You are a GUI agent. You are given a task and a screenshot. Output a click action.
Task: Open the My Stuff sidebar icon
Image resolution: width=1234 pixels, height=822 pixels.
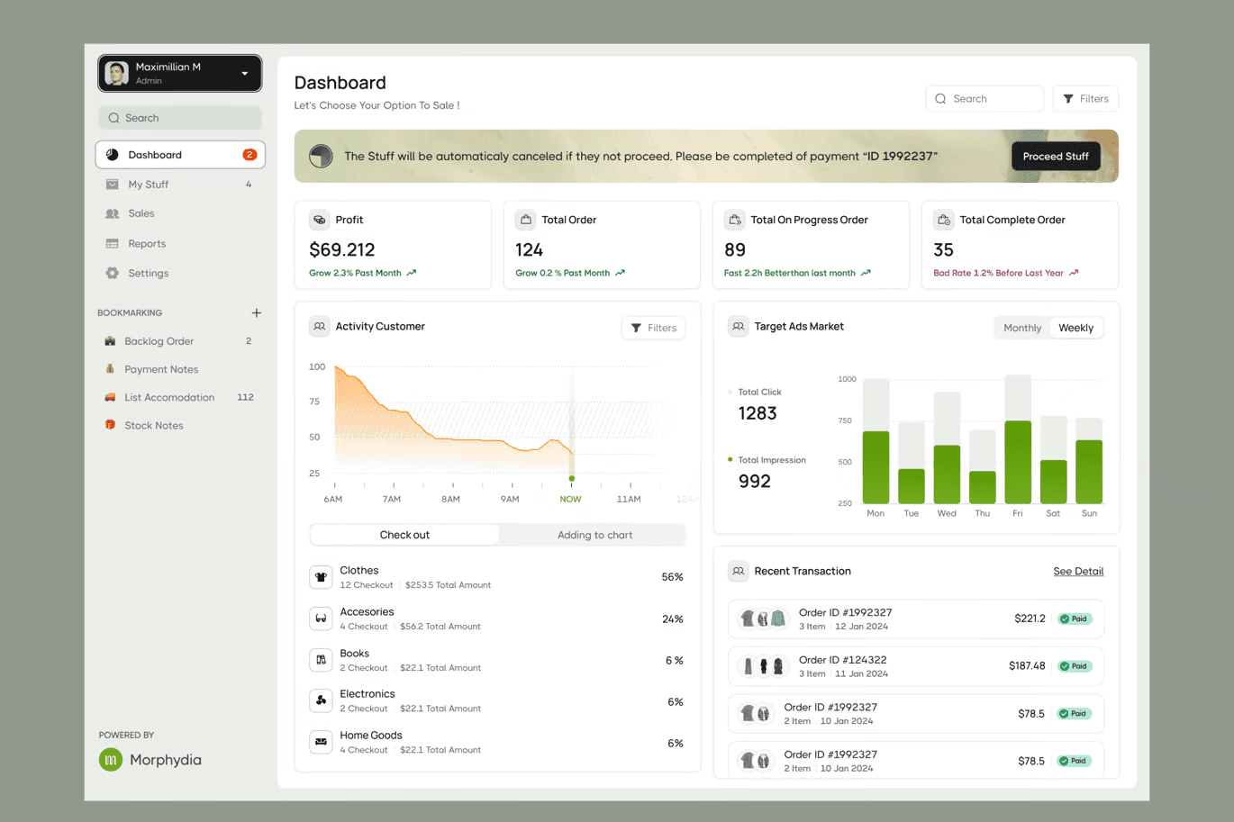[112, 185]
